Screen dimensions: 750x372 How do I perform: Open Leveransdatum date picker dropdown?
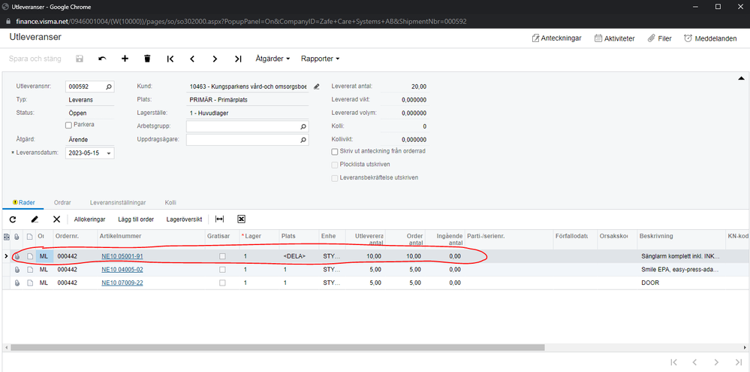109,153
